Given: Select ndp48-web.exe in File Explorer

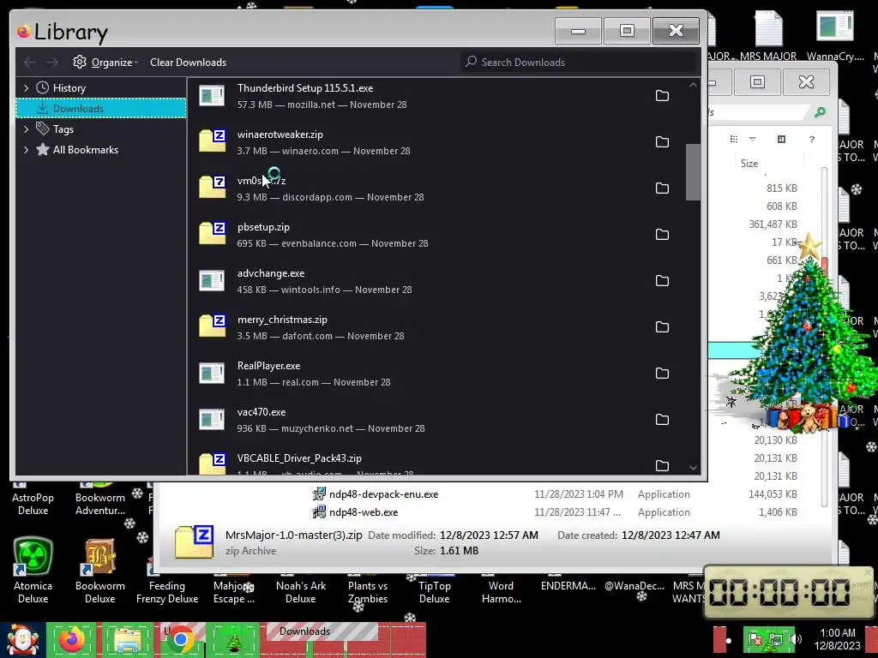Looking at the screenshot, I should 364,512.
